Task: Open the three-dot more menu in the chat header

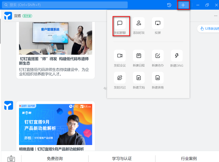Action: click(x=216, y=16)
